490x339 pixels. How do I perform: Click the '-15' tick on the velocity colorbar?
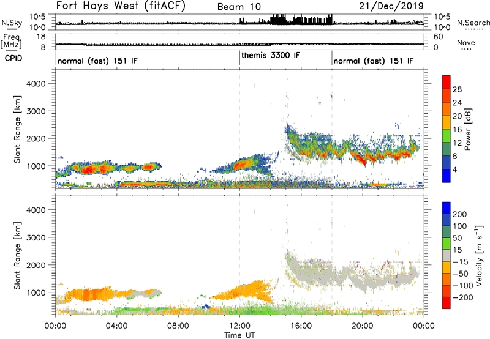(461, 261)
